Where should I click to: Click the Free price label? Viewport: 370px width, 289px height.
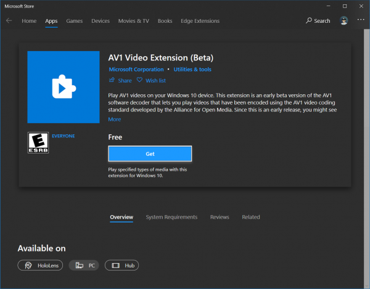tap(115, 137)
